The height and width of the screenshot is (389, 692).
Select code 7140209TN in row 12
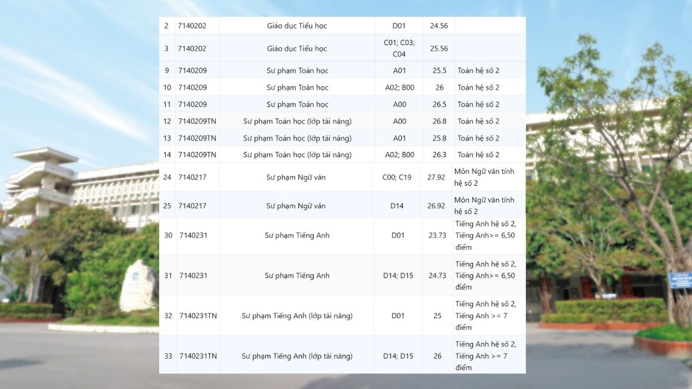(x=197, y=121)
